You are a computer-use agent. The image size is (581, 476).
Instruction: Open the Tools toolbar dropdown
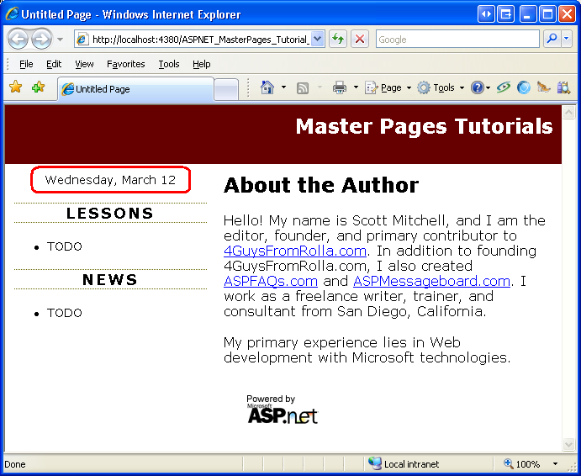[441, 87]
